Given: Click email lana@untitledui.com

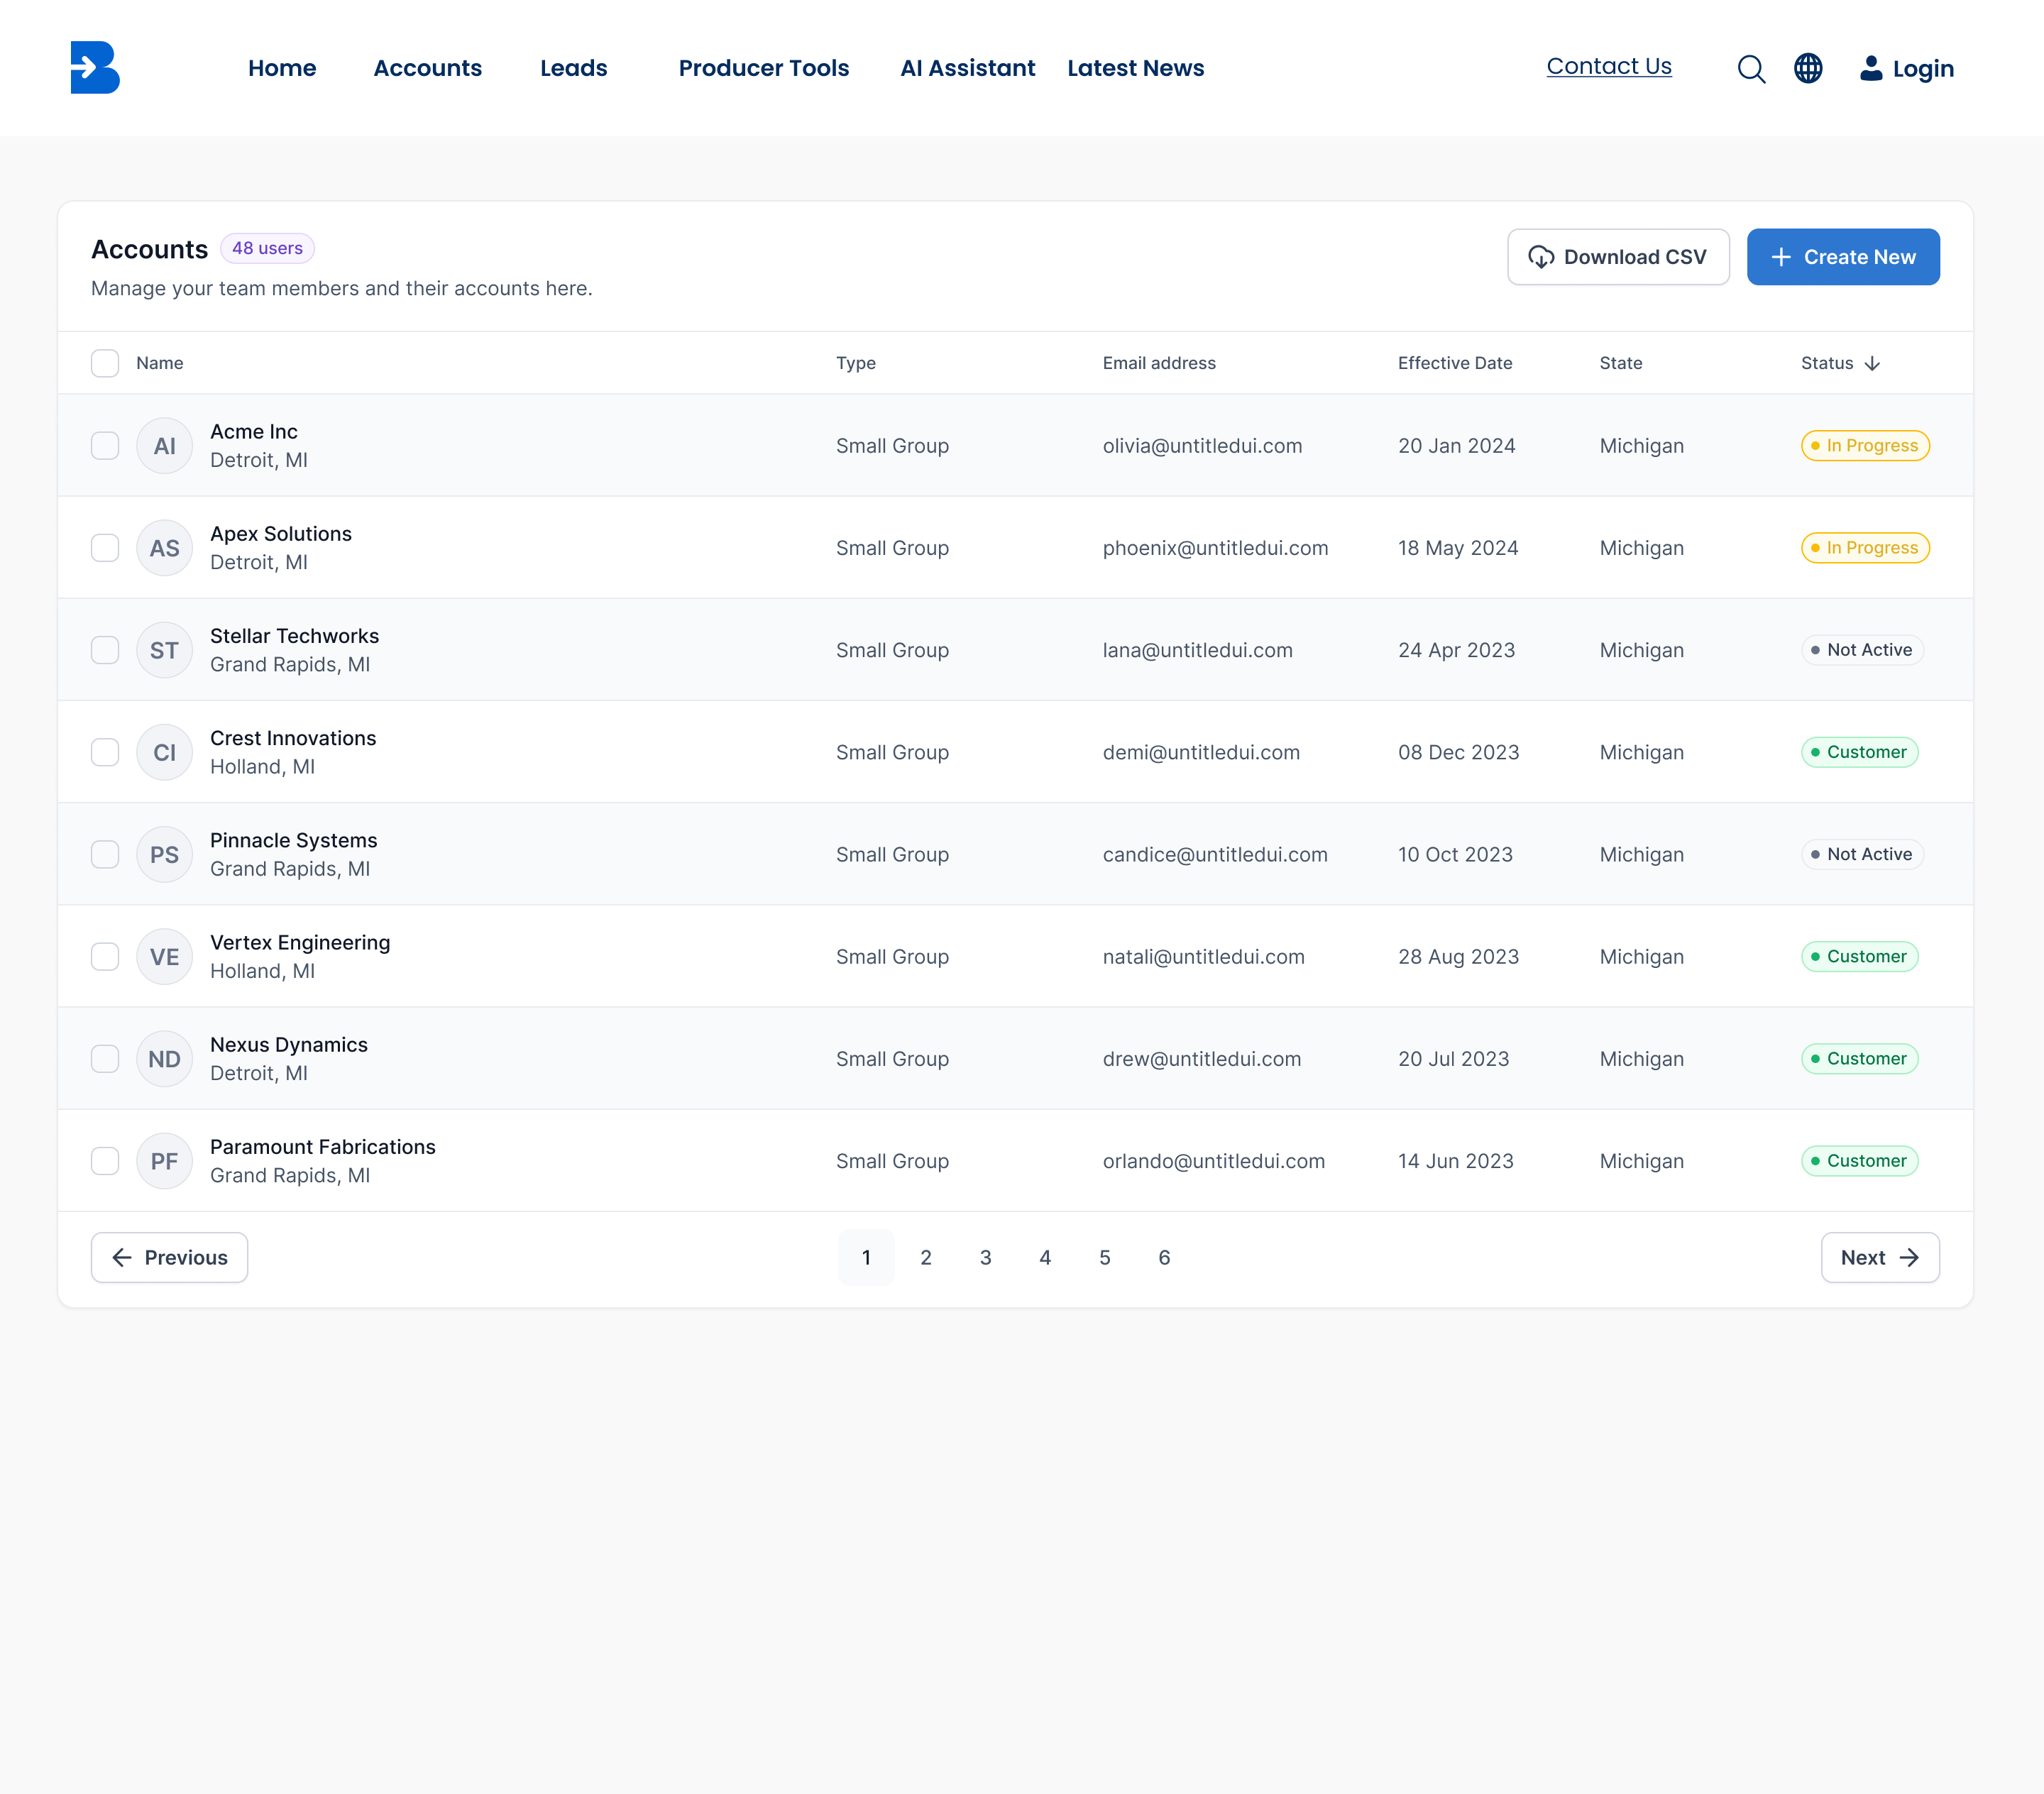Looking at the screenshot, I should [1197, 650].
